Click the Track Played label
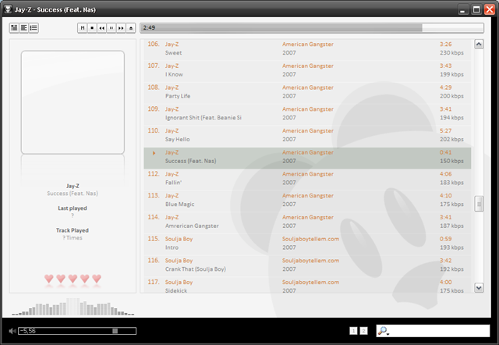499x345 pixels. coord(73,230)
